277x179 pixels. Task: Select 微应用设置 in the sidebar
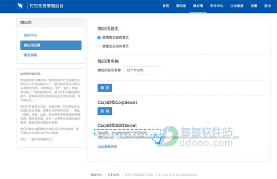coord(51,45)
